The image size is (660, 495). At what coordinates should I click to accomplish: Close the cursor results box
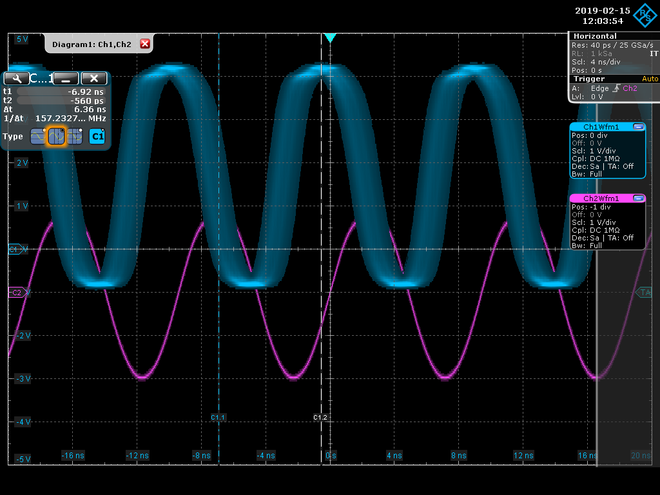(x=94, y=79)
